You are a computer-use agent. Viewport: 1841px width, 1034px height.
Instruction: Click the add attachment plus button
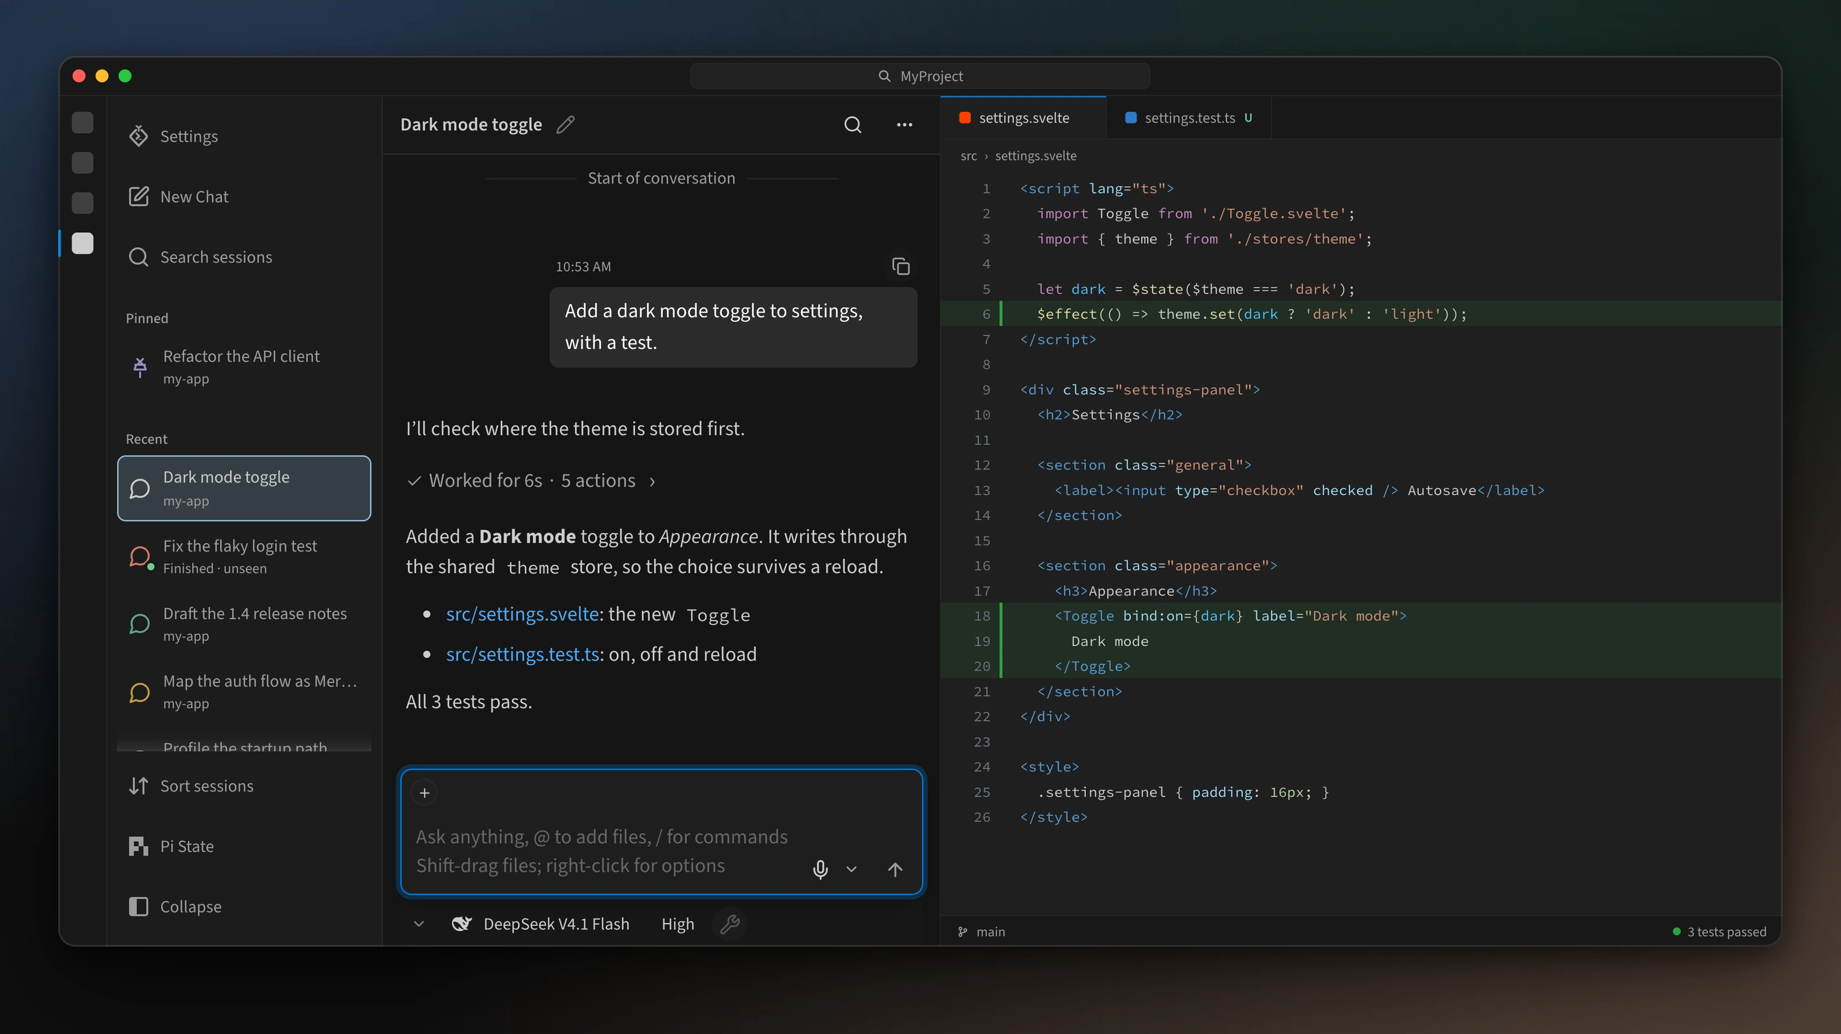[425, 793]
